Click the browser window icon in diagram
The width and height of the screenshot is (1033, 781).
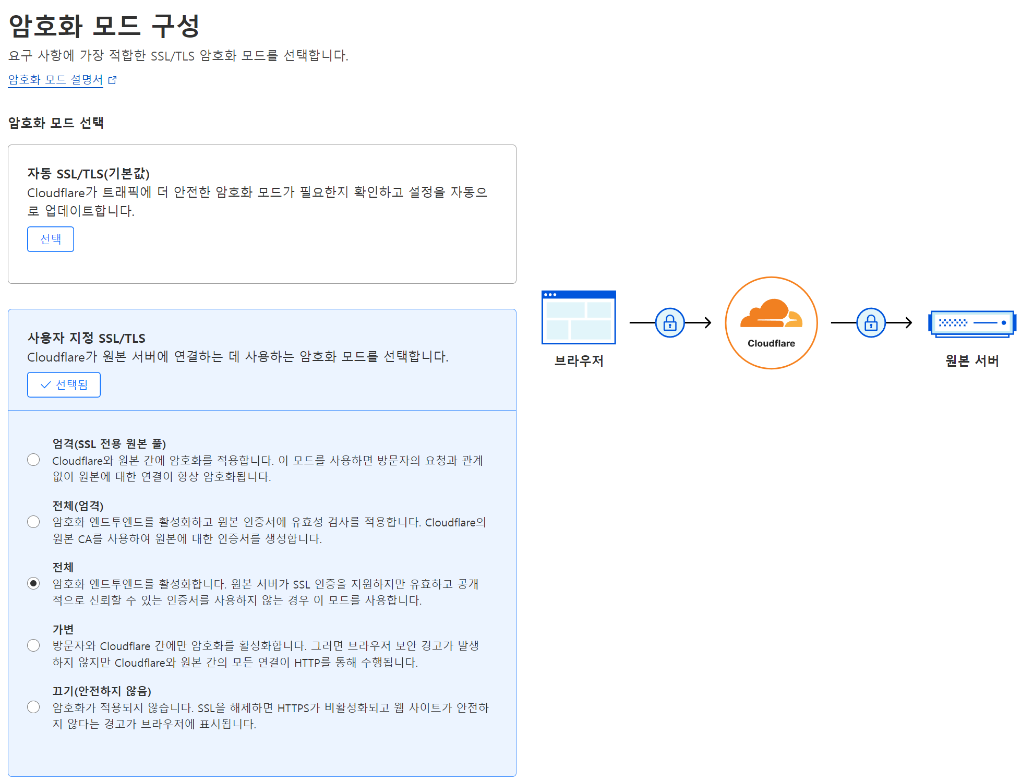click(x=579, y=317)
